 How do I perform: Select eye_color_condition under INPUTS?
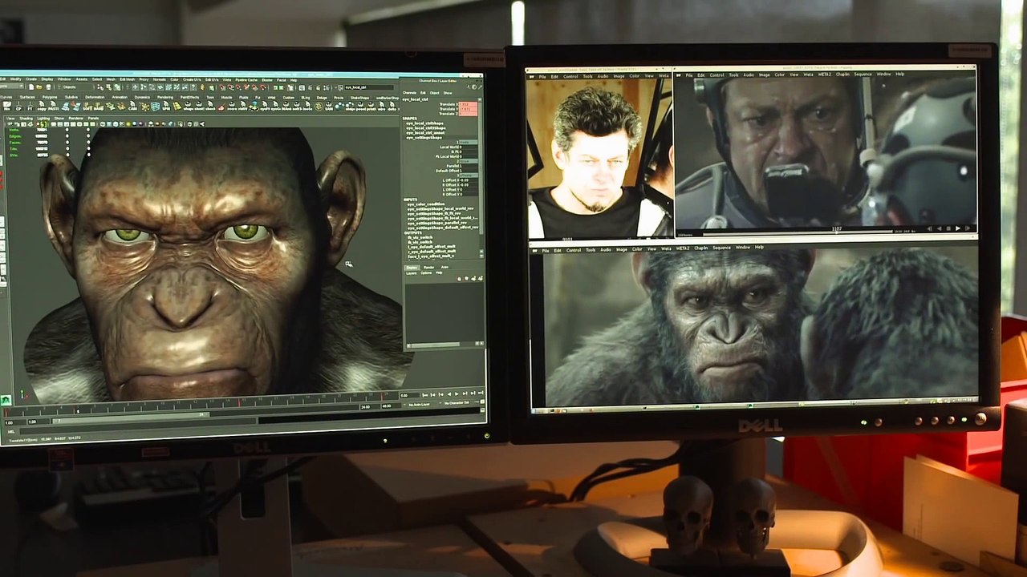click(x=426, y=204)
